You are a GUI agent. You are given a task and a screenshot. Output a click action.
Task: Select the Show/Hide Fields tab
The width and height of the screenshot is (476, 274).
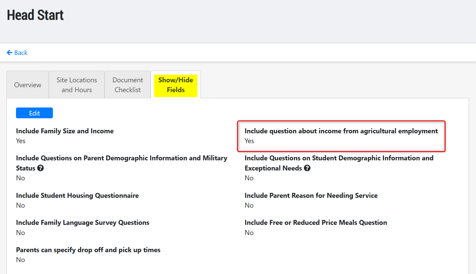(176, 85)
